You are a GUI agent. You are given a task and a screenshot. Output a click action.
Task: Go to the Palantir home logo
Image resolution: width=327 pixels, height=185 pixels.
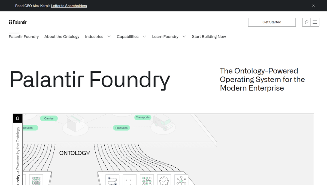click(x=18, y=22)
